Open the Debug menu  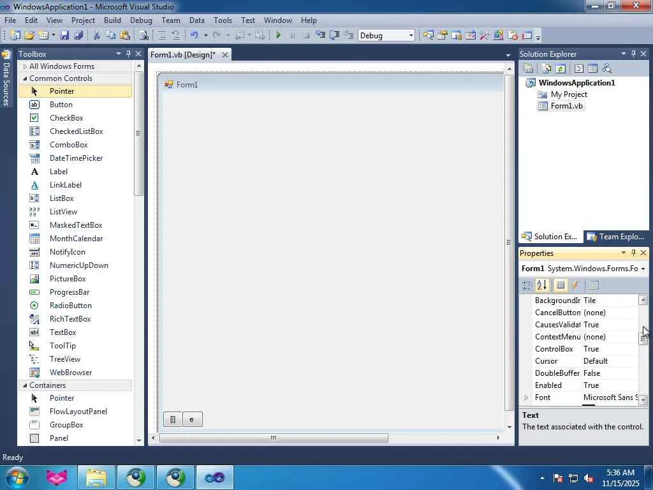(141, 20)
